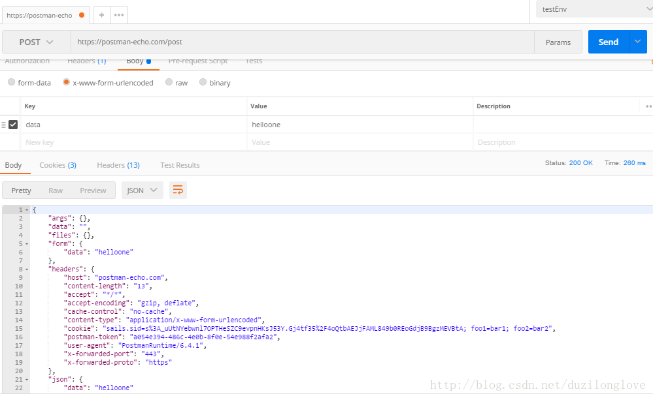Click the Params button
The width and height of the screenshot is (653, 398).
558,42
